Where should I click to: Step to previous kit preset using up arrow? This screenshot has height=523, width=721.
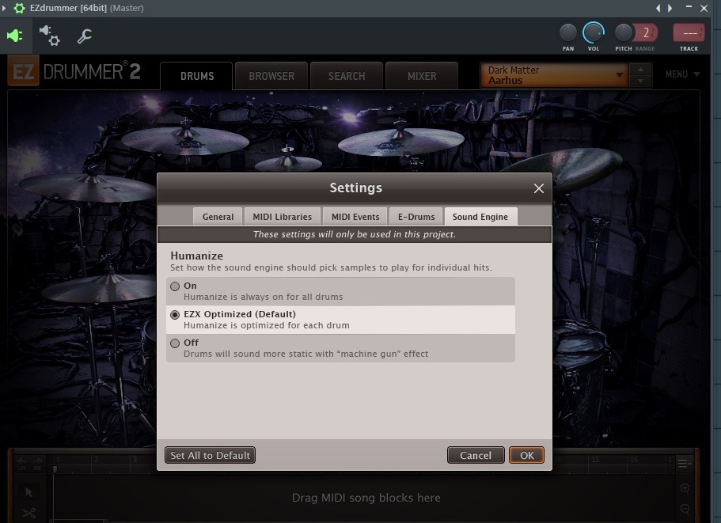tap(640, 70)
